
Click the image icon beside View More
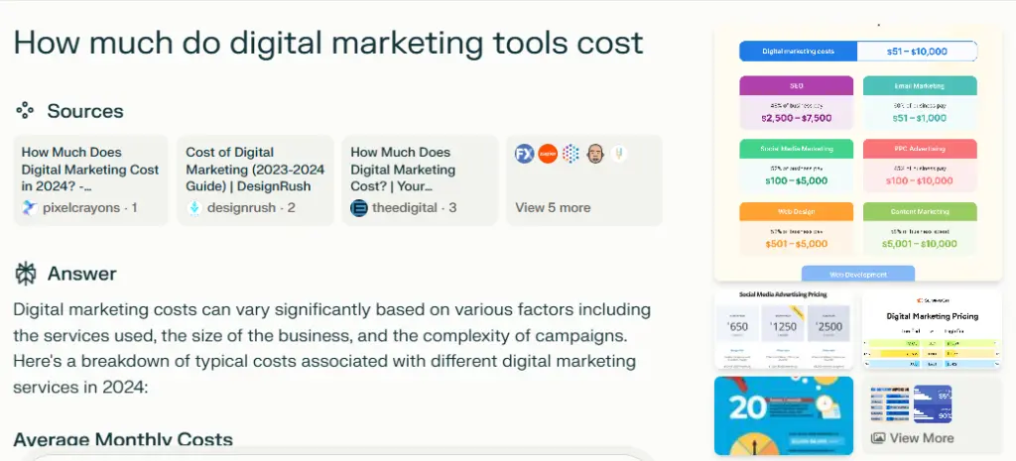877,438
